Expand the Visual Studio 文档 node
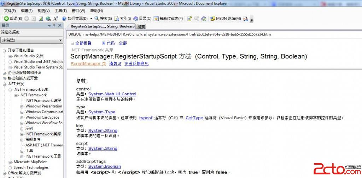 coord(10,56)
